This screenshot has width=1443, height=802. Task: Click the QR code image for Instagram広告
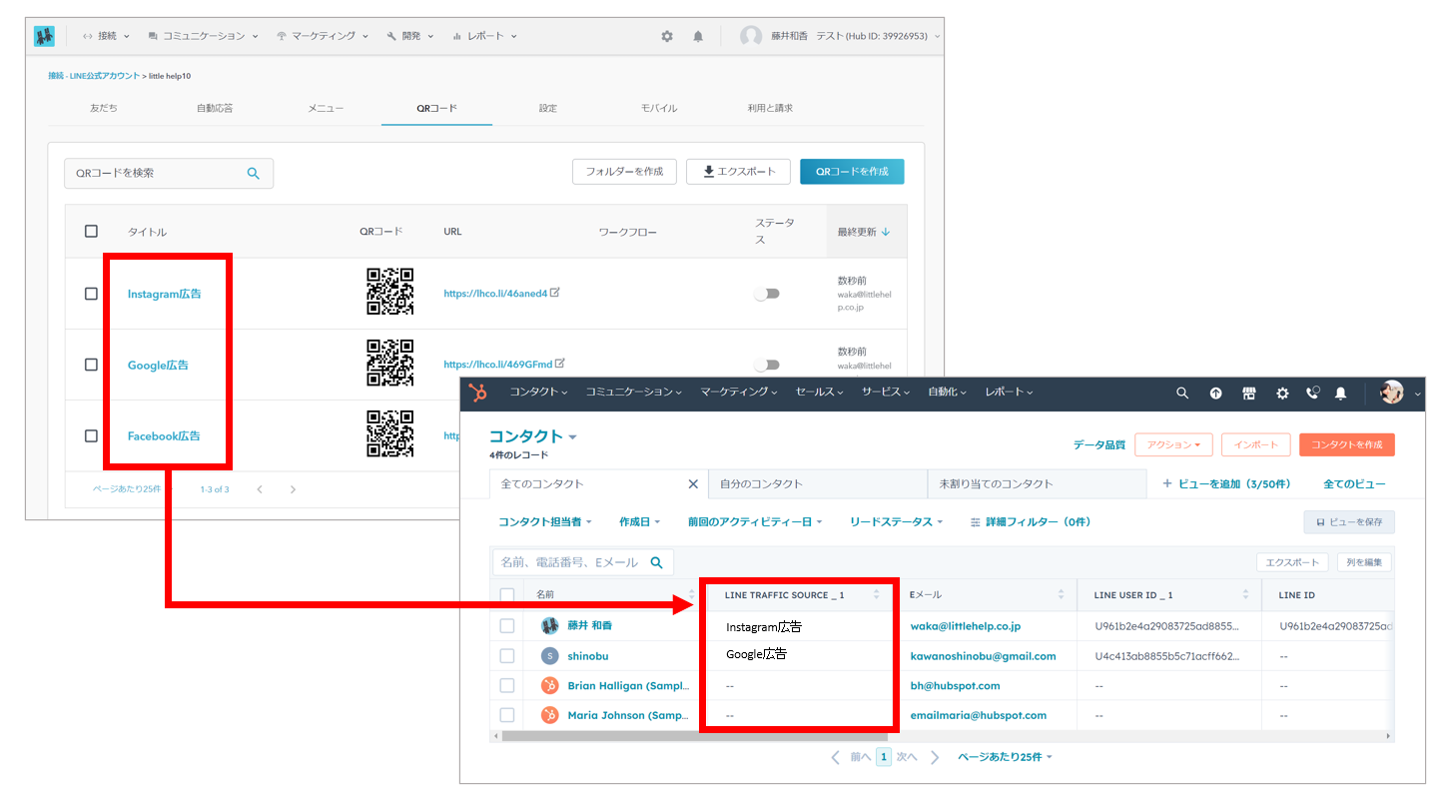pos(389,293)
